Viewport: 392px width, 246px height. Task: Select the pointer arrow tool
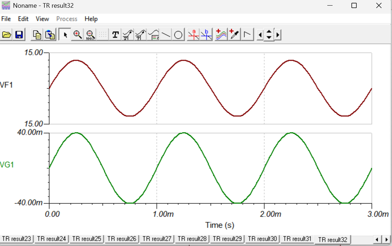(x=65, y=35)
